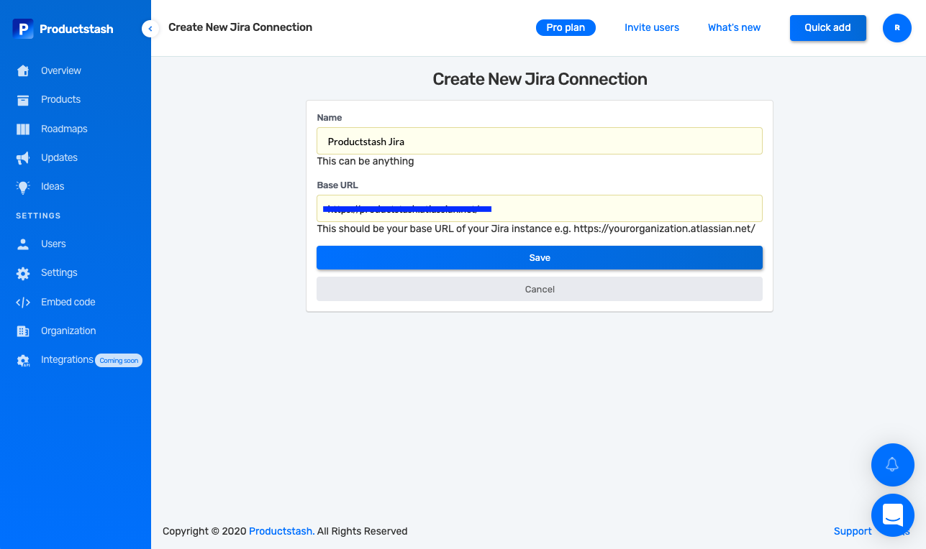The width and height of the screenshot is (926, 549).
Task: Open the What's new link
Action: (x=734, y=27)
